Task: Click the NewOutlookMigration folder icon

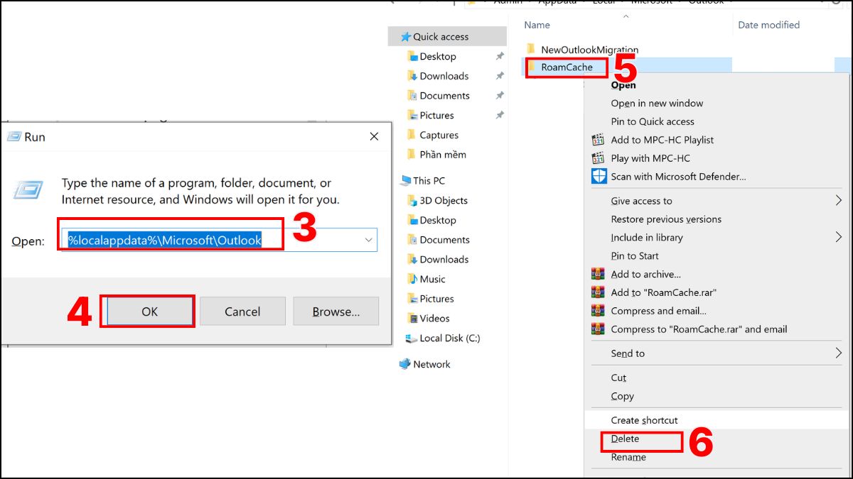Action: coord(530,49)
